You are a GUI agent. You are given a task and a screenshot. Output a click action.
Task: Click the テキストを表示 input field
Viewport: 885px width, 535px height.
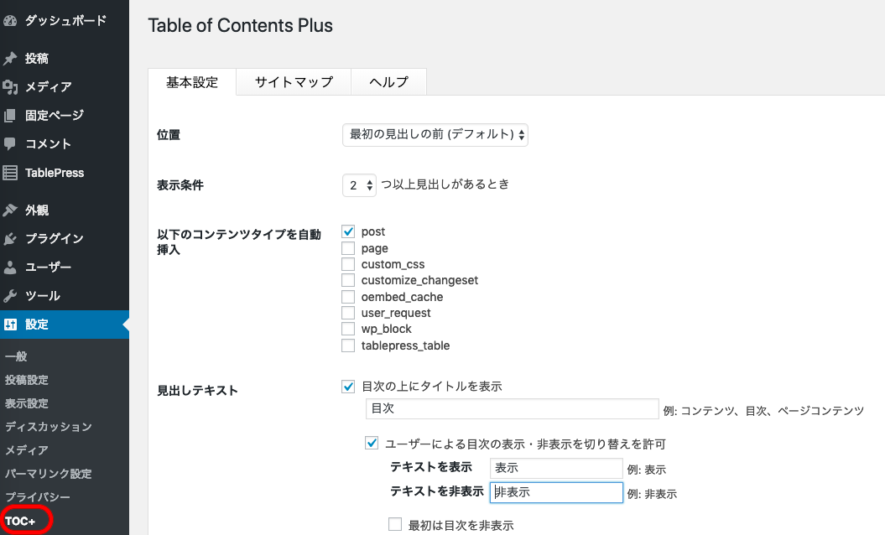(556, 468)
